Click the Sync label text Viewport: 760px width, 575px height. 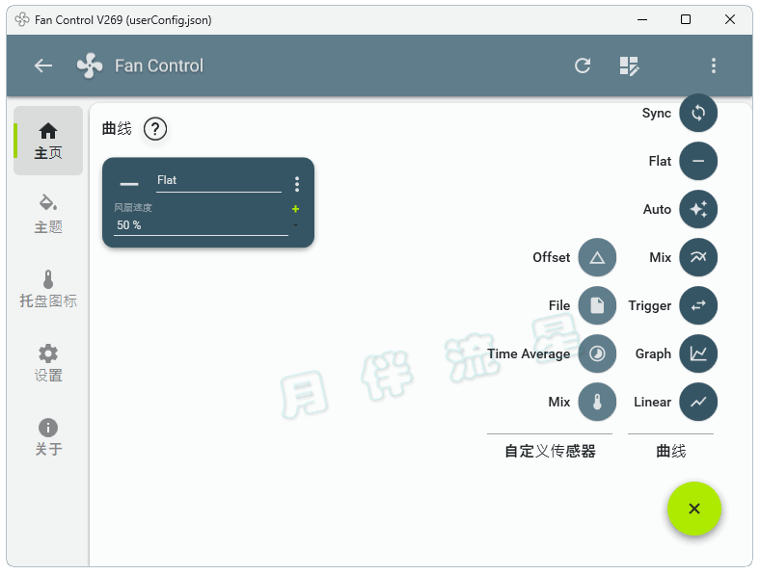point(656,114)
